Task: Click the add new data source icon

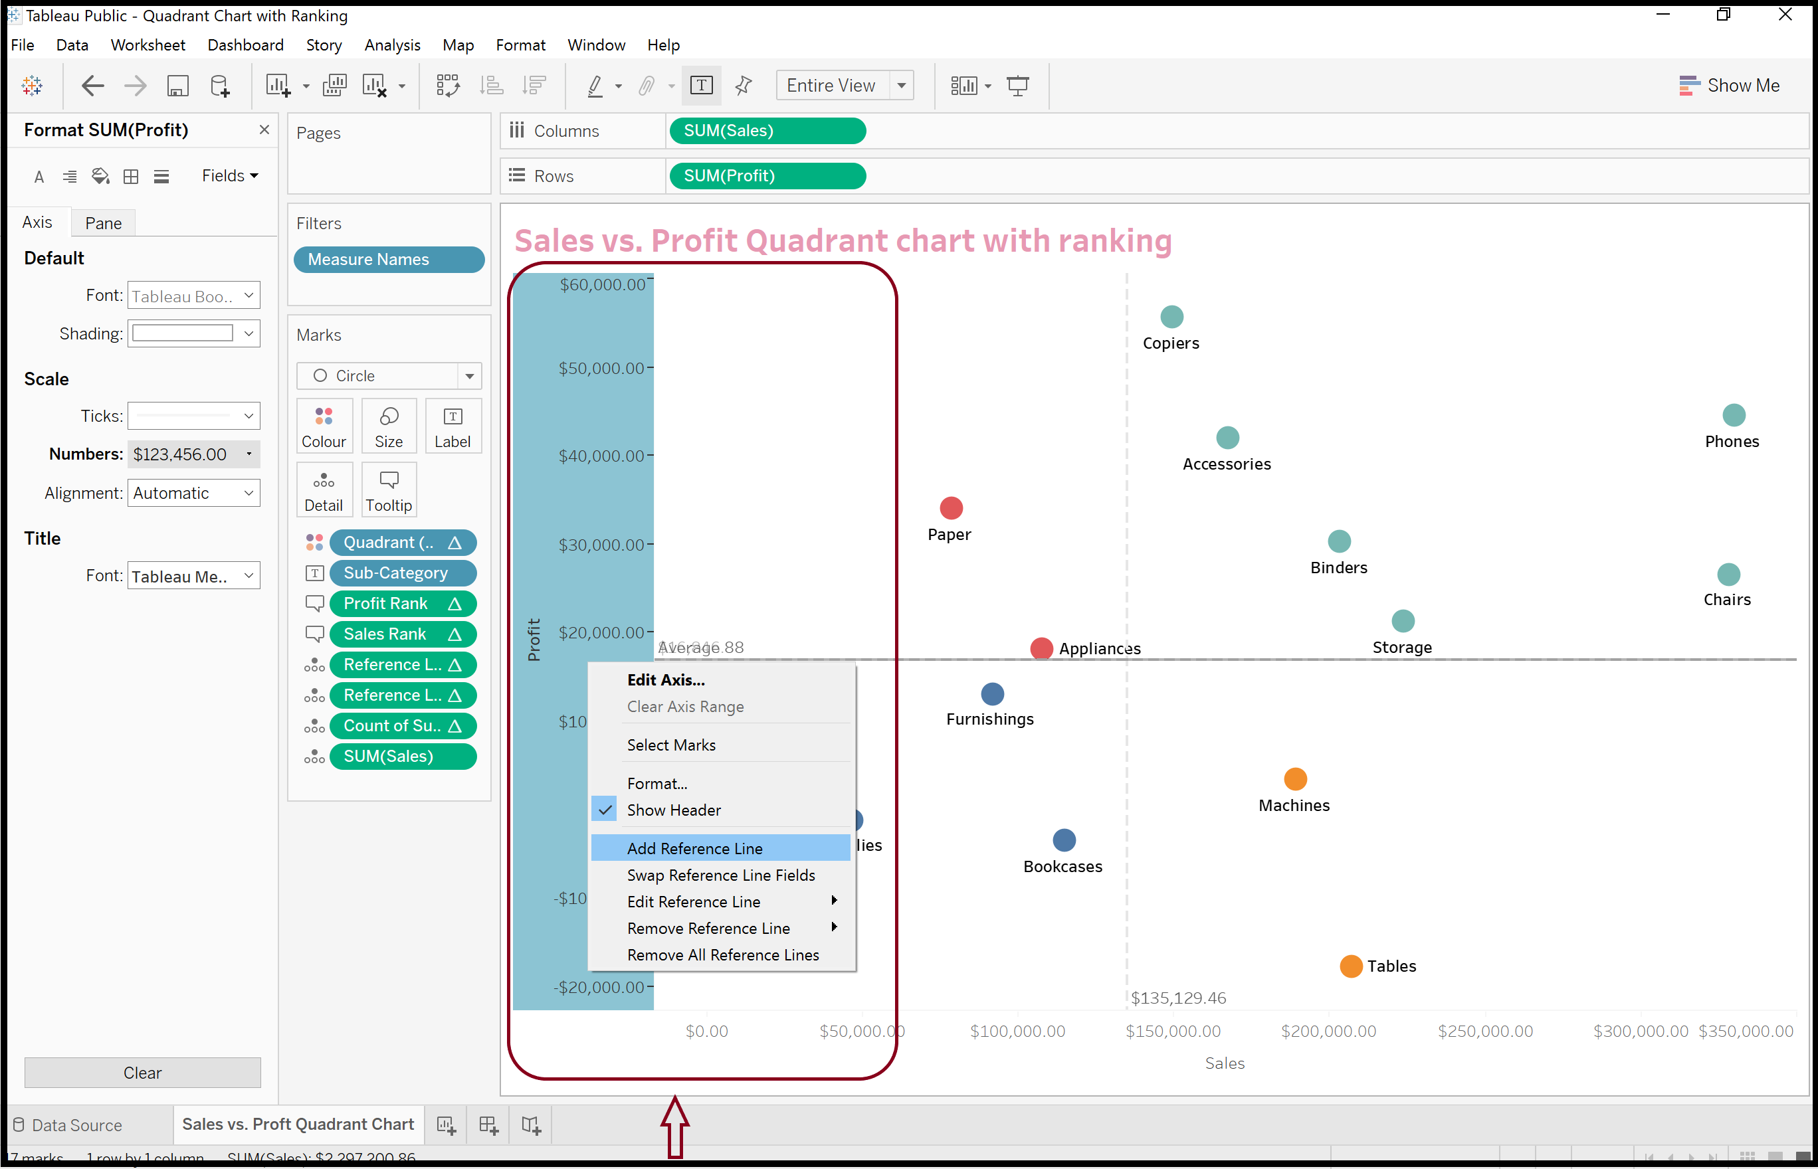Action: click(x=220, y=86)
